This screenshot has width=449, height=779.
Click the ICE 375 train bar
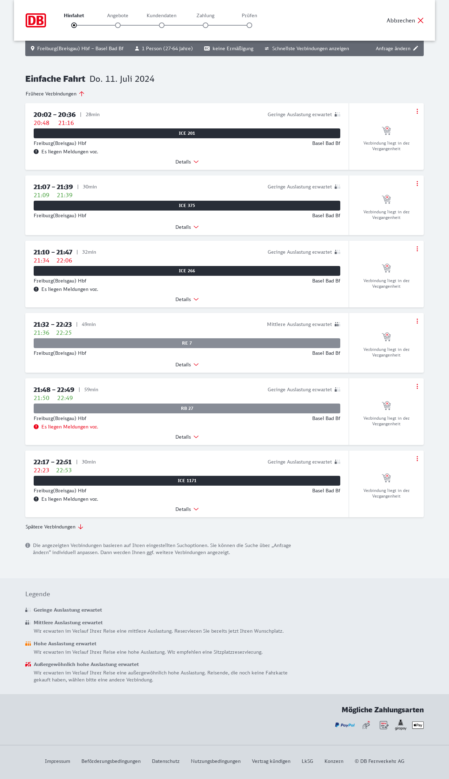tap(187, 206)
